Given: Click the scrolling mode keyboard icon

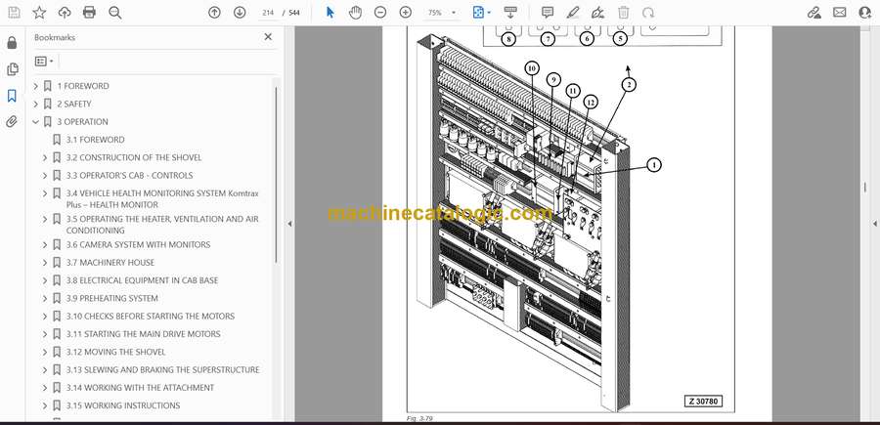Looking at the screenshot, I should point(510,13).
